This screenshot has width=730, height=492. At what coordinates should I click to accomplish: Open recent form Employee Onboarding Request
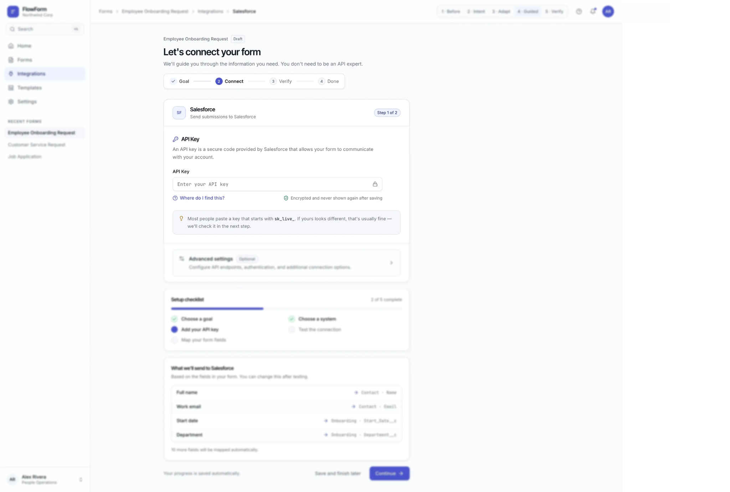click(45, 133)
